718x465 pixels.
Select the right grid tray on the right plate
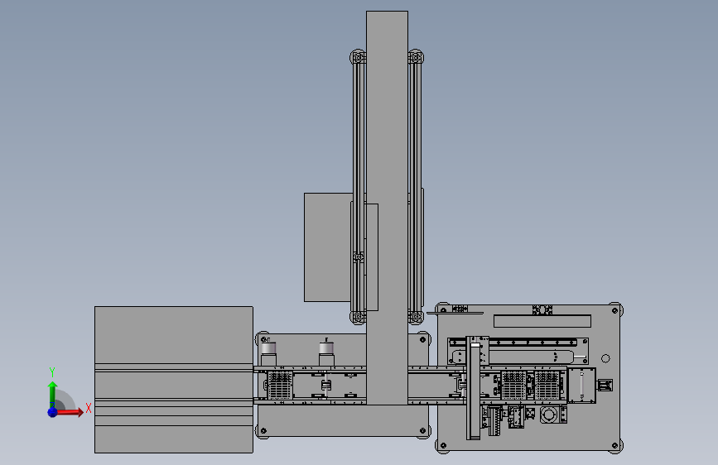pyautogui.click(x=547, y=385)
